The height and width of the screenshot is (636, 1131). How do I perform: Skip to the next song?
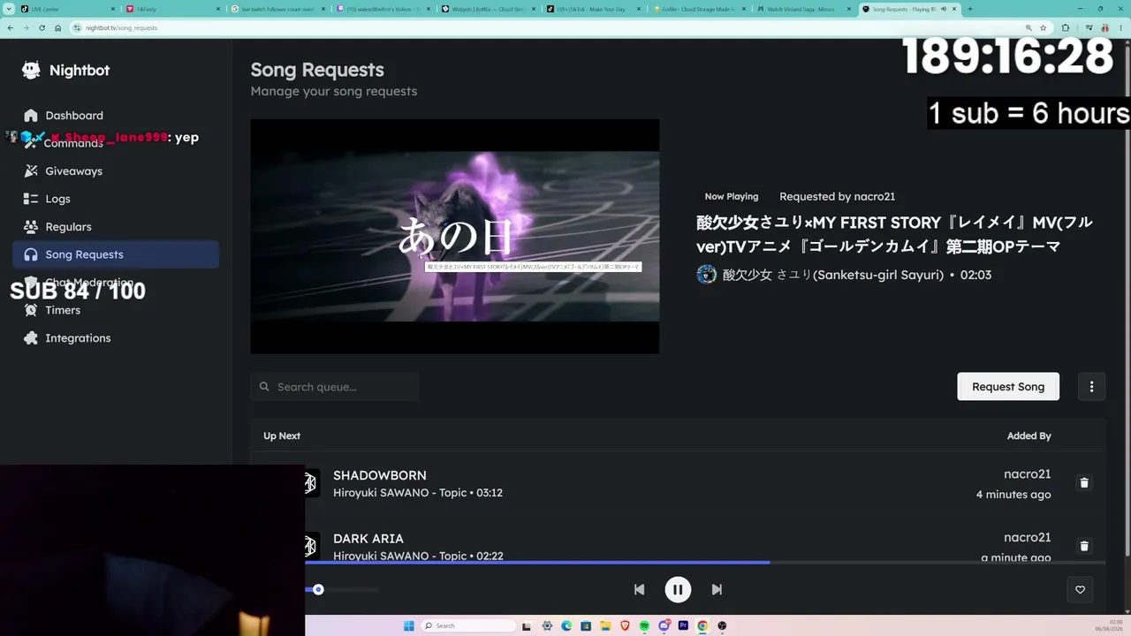click(717, 589)
